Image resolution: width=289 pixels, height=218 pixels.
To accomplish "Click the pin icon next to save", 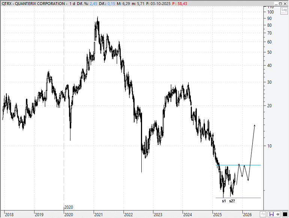I will point(278,214).
